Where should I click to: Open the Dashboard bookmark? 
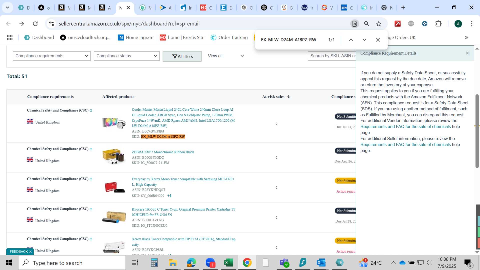point(39,37)
